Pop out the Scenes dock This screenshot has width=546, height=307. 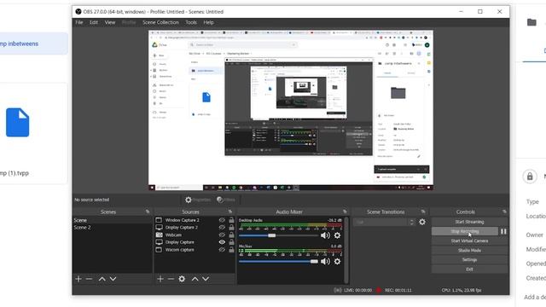coord(148,211)
